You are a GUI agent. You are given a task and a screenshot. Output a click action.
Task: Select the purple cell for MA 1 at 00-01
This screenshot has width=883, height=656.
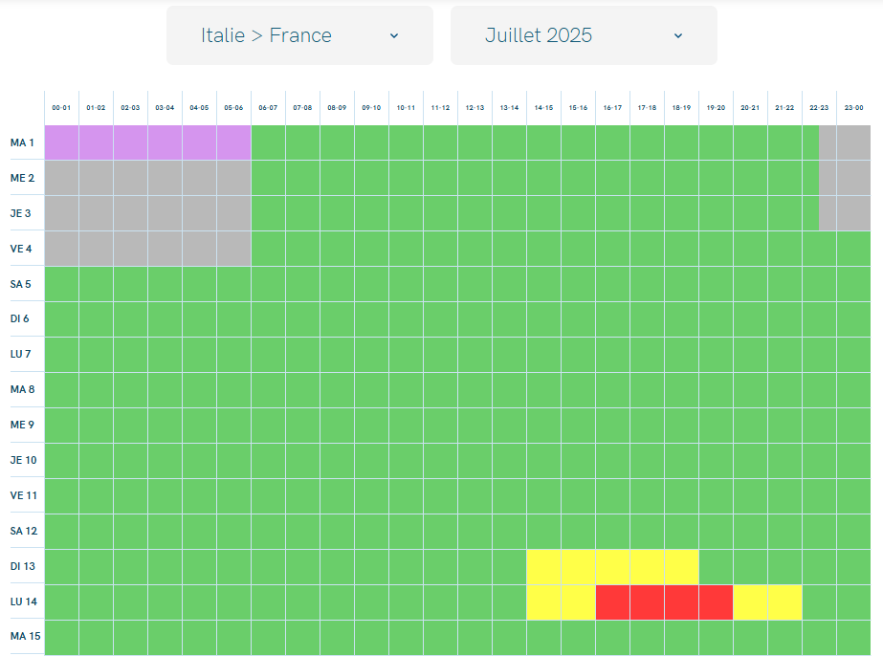(x=62, y=142)
